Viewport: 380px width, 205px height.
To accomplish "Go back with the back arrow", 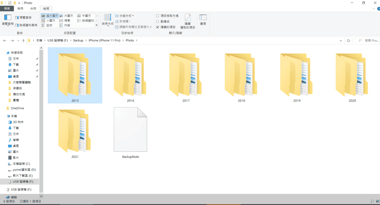I will (4, 40).
